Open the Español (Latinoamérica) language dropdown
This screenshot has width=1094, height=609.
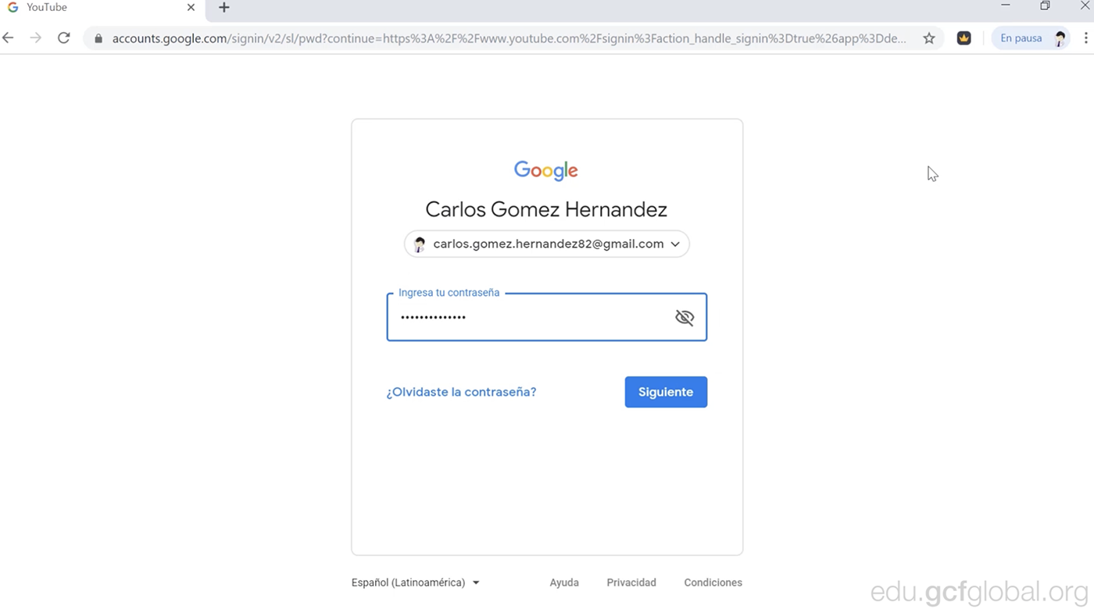point(416,582)
